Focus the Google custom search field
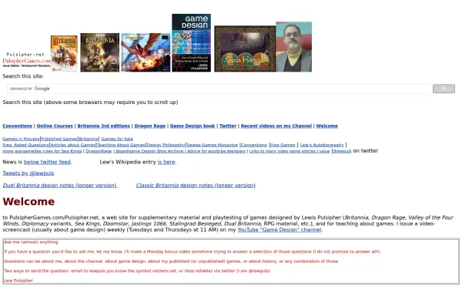Screen dimensions: 462x289 (x=218, y=89)
